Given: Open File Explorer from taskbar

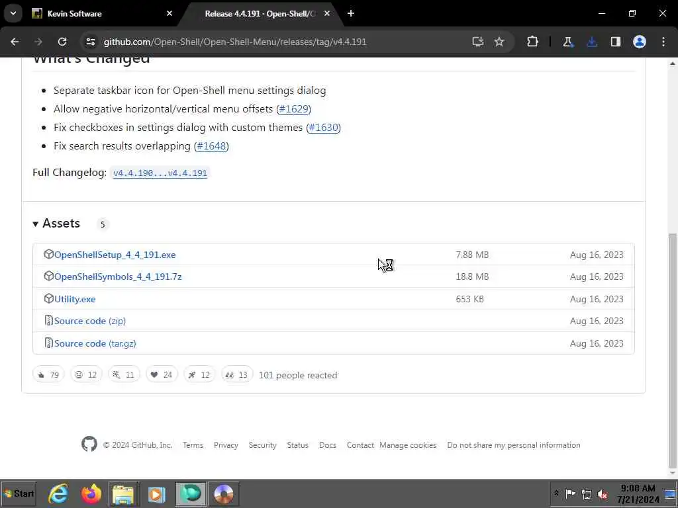Looking at the screenshot, I should (x=123, y=493).
